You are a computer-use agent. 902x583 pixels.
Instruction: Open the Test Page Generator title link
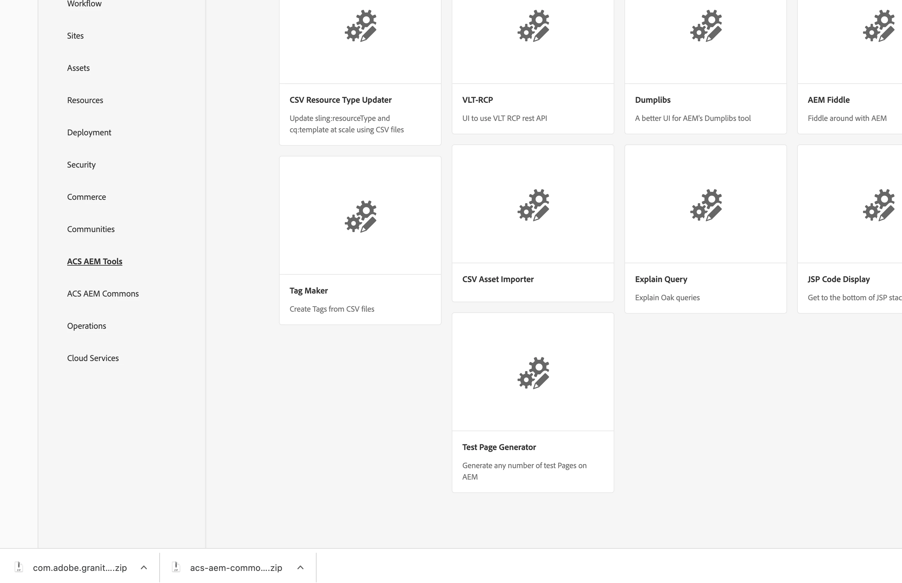click(498, 447)
